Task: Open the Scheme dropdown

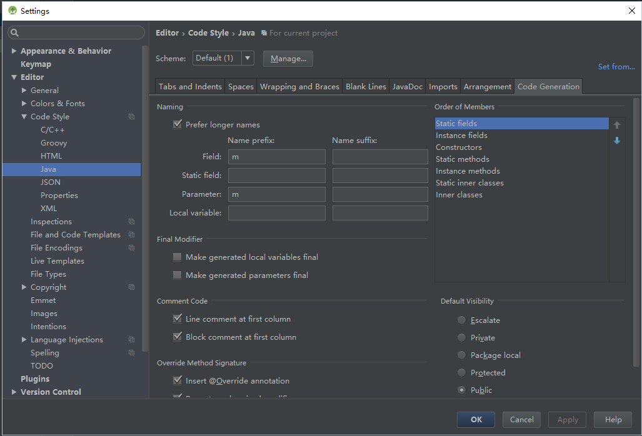Action: (x=248, y=58)
